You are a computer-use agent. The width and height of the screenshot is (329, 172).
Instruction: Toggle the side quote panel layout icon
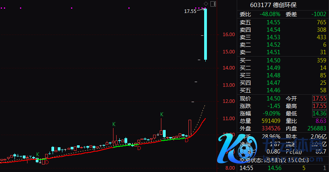coord(213,4)
